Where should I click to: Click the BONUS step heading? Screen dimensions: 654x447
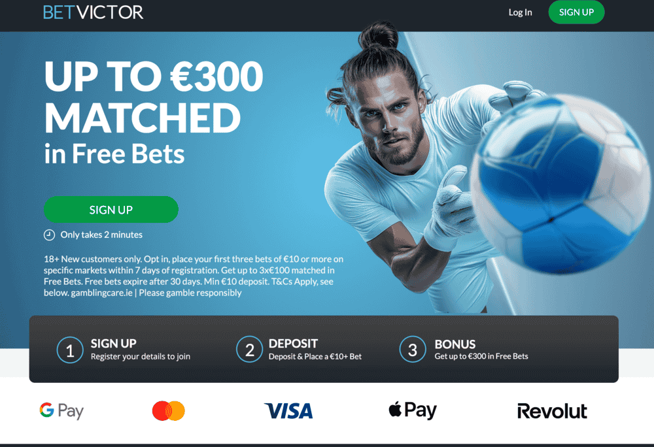[455, 344]
